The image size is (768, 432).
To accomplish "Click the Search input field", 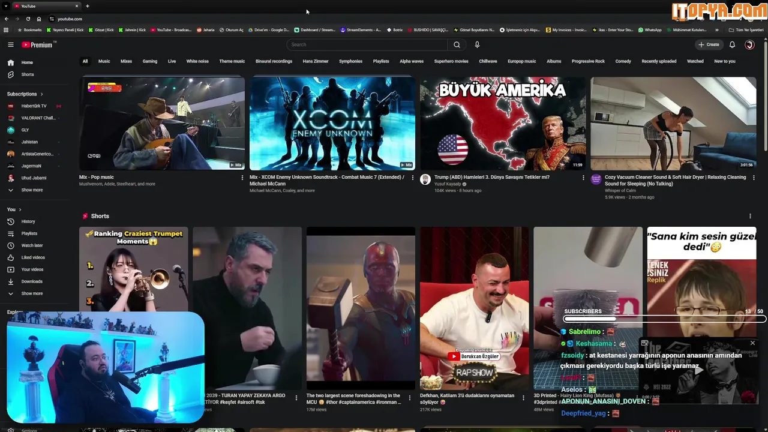I will click(367, 44).
